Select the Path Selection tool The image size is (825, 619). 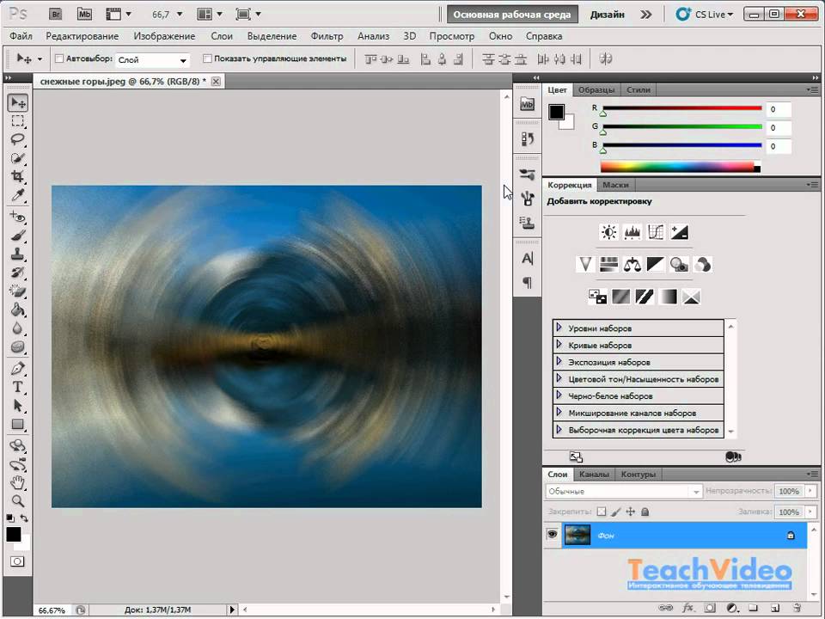[x=18, y=406]
